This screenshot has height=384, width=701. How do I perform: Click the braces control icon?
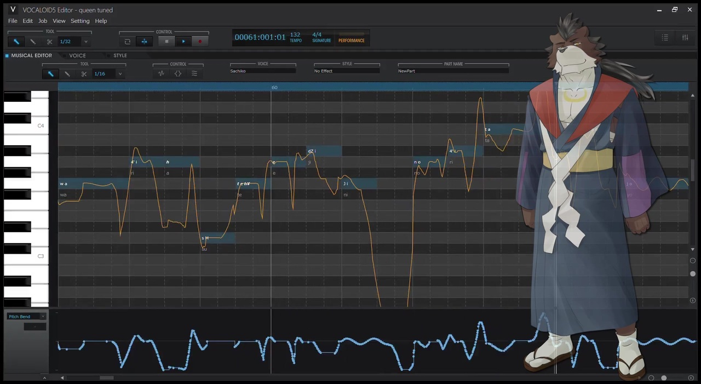coord(178,73)
